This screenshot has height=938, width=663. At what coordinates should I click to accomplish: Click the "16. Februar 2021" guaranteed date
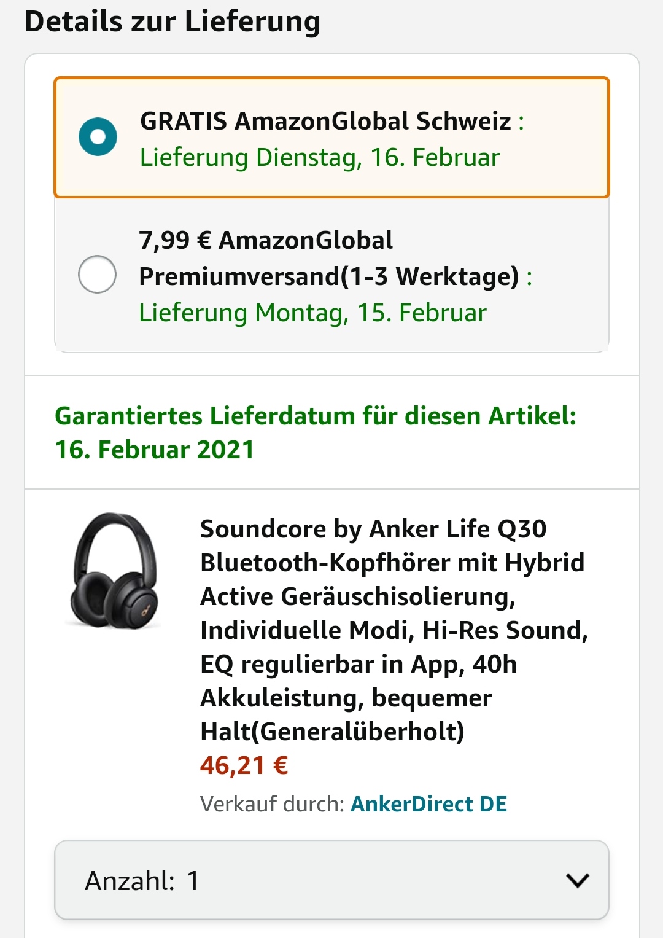(x=155, y=450)
